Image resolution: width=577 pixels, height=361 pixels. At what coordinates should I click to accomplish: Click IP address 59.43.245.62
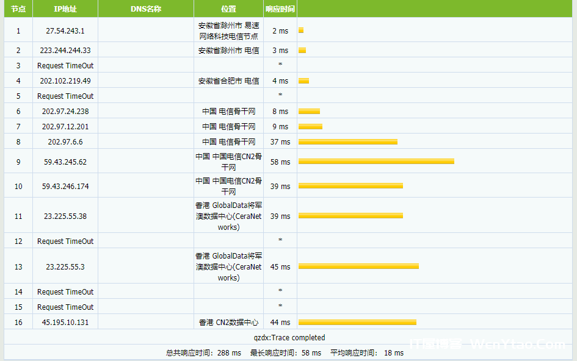(x=65, y=162)
